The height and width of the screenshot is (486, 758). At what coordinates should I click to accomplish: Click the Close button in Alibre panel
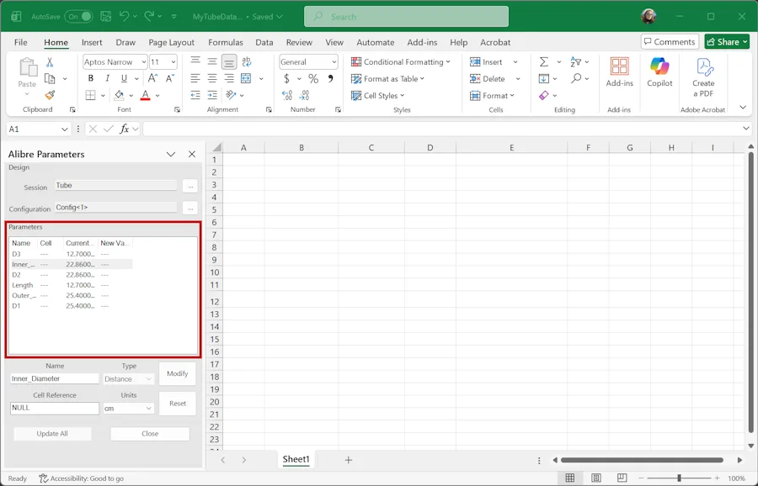point(150,433)
